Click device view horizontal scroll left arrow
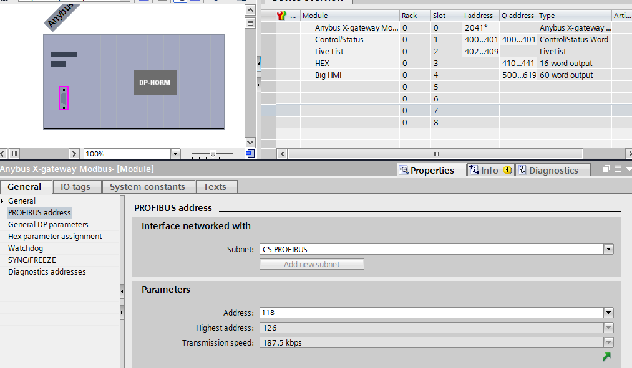This screenshot has height=368, width=632. tap(3, 154)
